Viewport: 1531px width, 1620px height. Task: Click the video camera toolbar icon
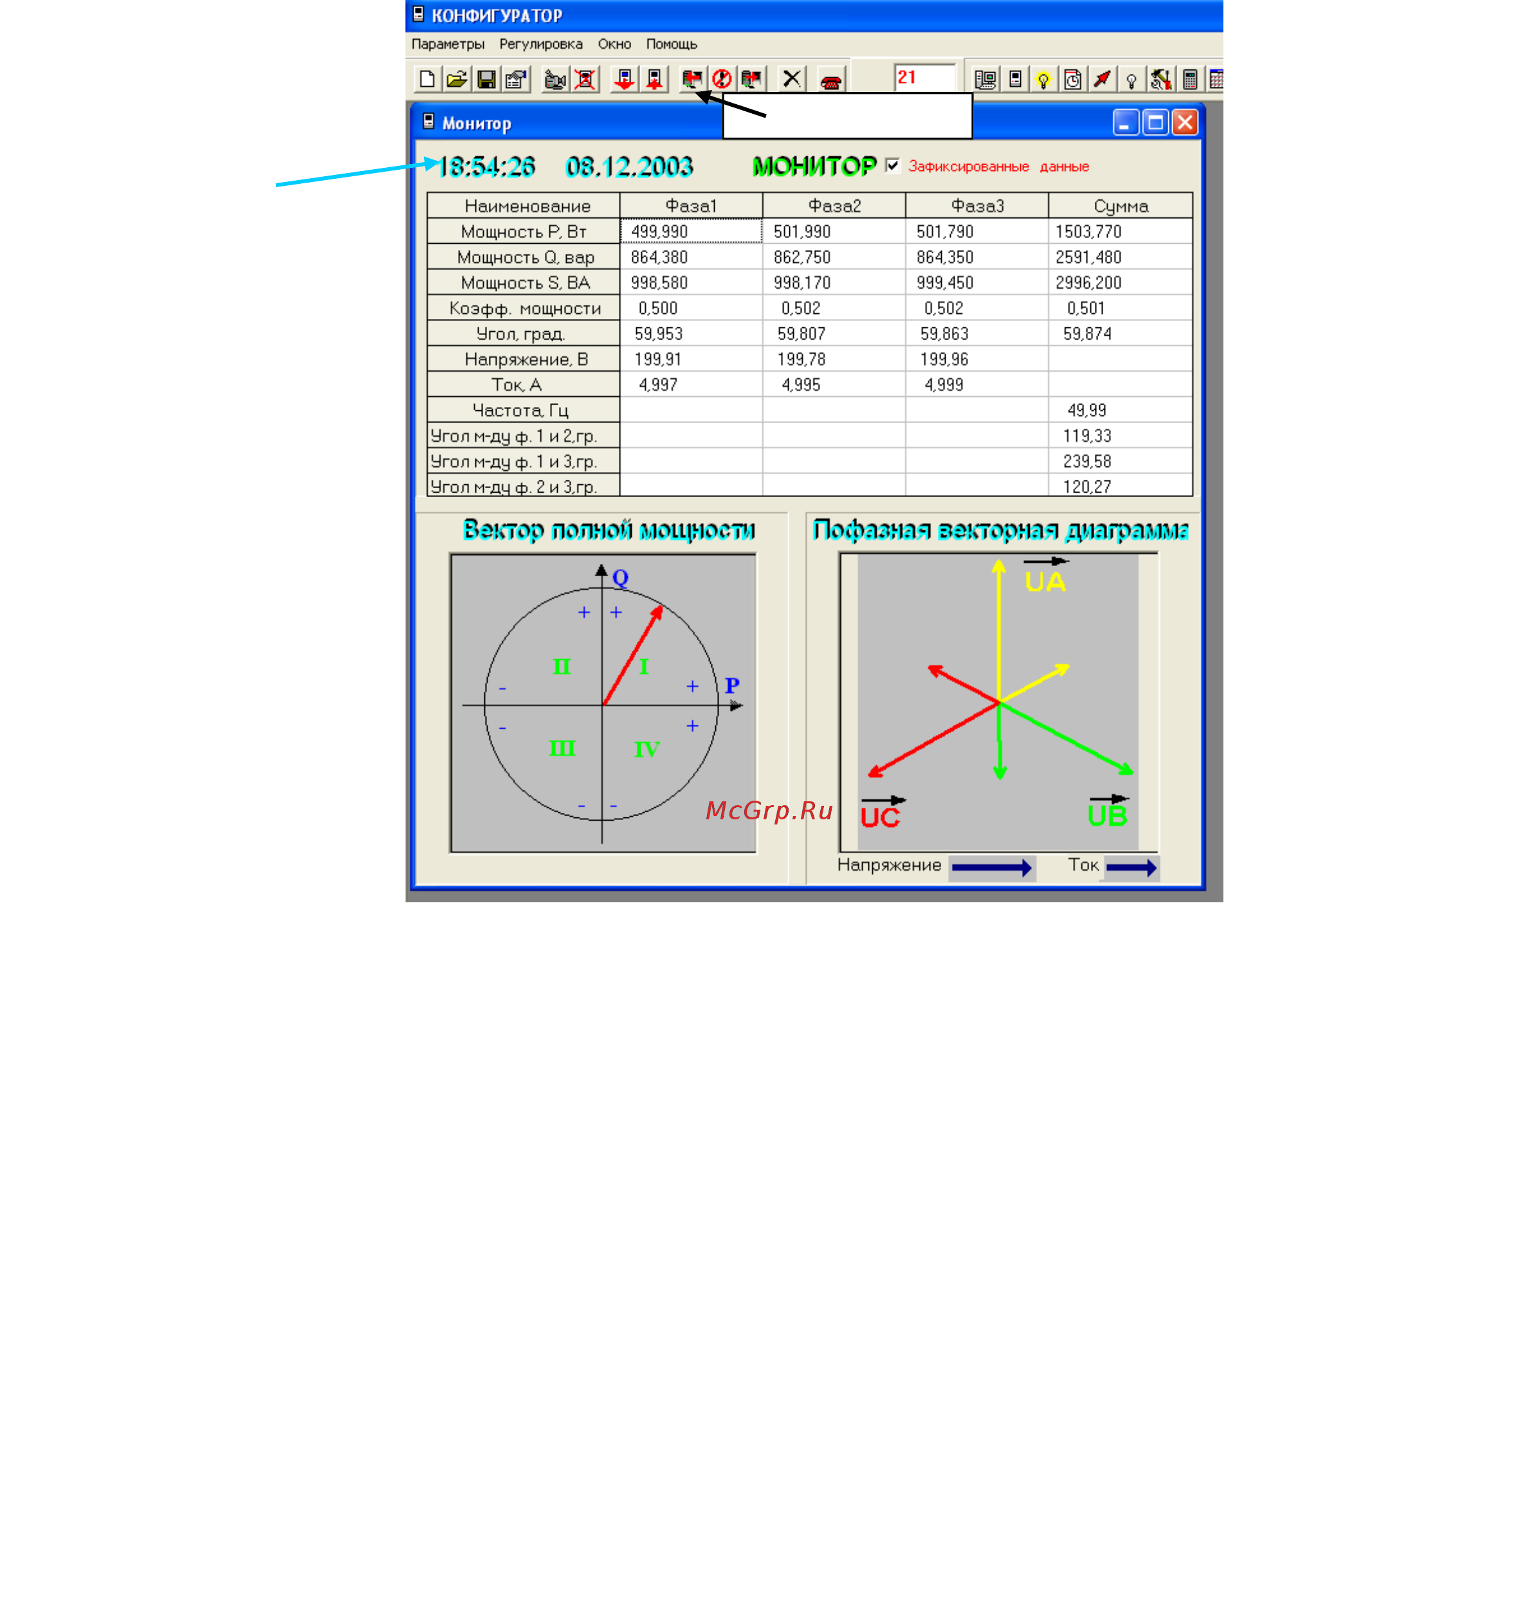[555, 79]
